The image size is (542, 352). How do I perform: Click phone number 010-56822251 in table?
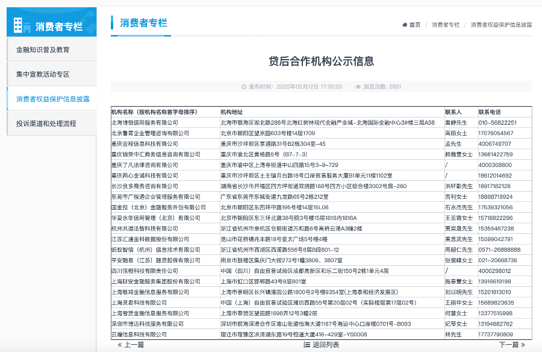[497, 122]
